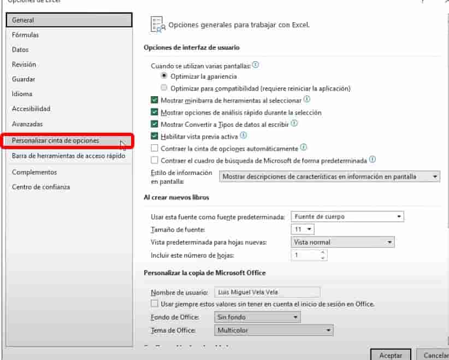
Task: Click info icon next to 'Mostrar minibarra de herramientas'
Action: (307, 99)
